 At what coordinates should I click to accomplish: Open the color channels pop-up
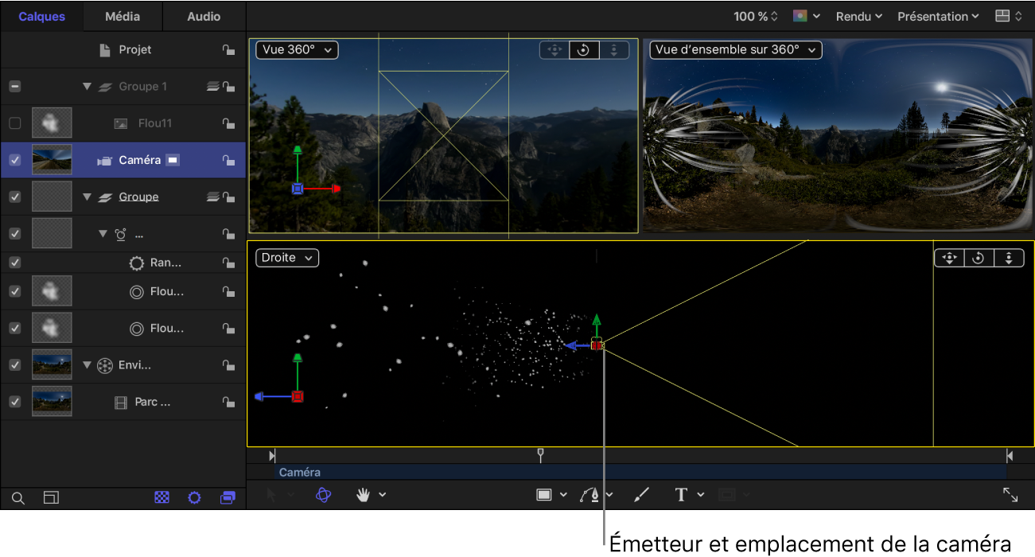[x=808, y=16]
